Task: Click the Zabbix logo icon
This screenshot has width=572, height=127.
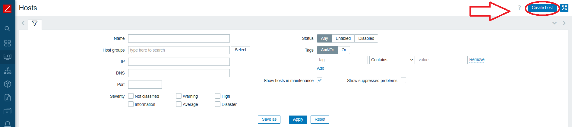Action: point(7,8)
